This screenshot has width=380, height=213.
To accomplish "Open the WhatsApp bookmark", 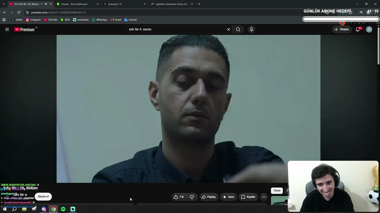I will pos(100,20).
